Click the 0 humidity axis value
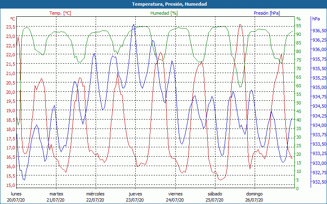The height and width of the screenshot is (204, 327). pyautogui.click(x=298, y=188)
